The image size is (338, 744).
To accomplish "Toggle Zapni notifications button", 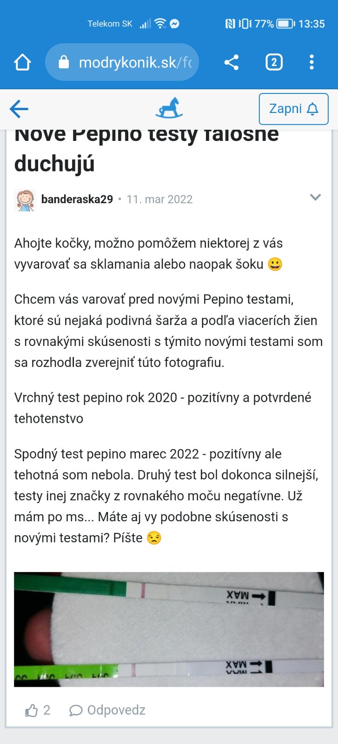I will click(x=293, y=109).
